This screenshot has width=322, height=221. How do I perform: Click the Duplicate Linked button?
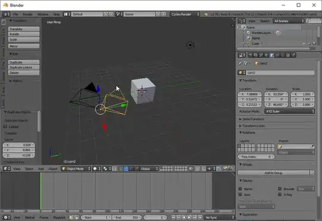[x=24, y=67]
